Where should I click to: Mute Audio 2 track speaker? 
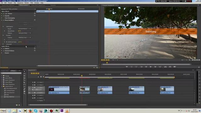pyautogui.click(x=33, y=95)
